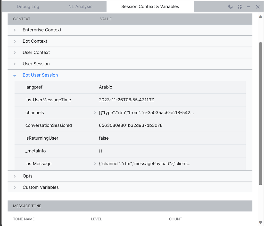The height and width of the screenshot is (226, 264).
Task: Select the Session Context & Variables tab
Action: tap(150, 6)
